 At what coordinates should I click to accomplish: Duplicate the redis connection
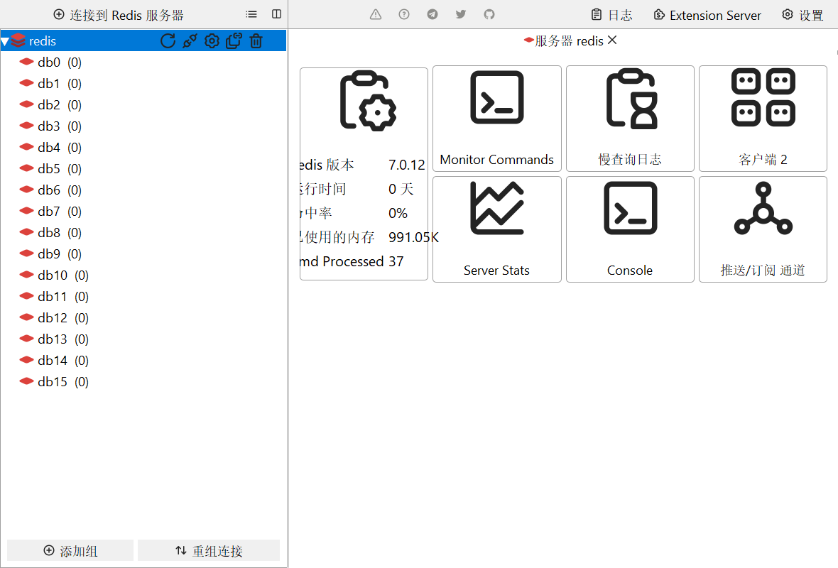[234, 40]
